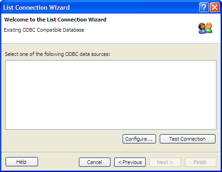The width and height of the screenshot is (222, 172).
Task: Click the word Wizard in the bold heading
Action: [97, 20]
